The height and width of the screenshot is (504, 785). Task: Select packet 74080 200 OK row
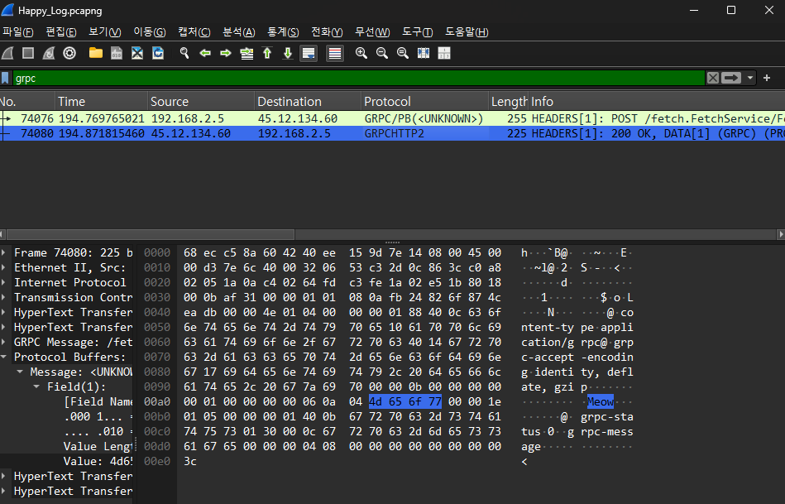coord(392,134)
